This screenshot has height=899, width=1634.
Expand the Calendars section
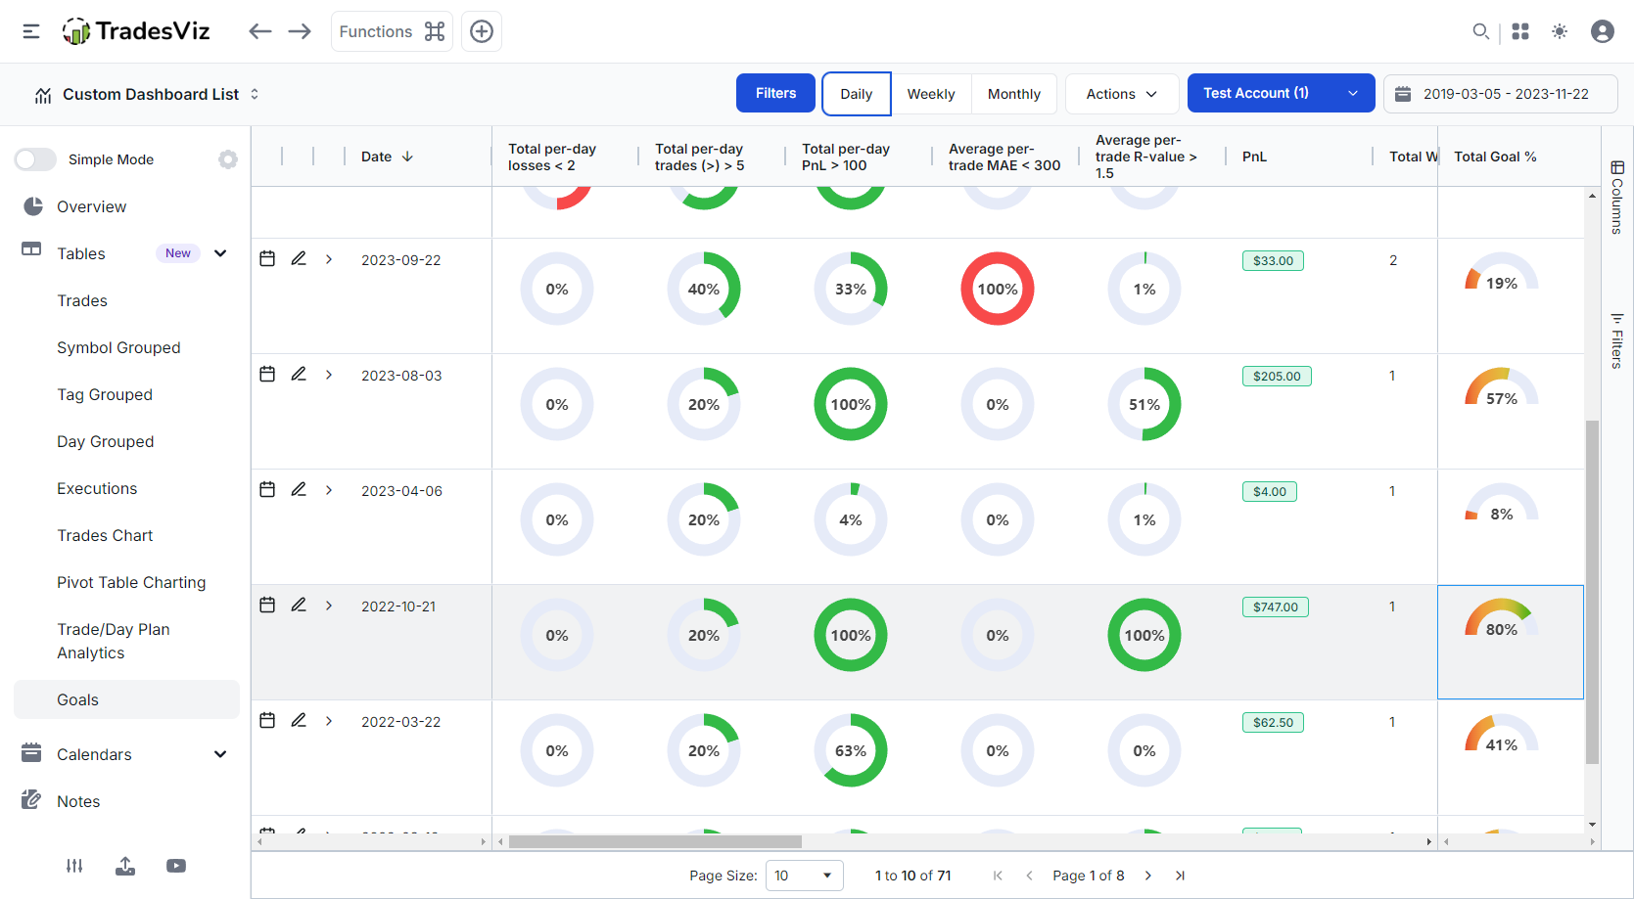(x=220, y=754)
